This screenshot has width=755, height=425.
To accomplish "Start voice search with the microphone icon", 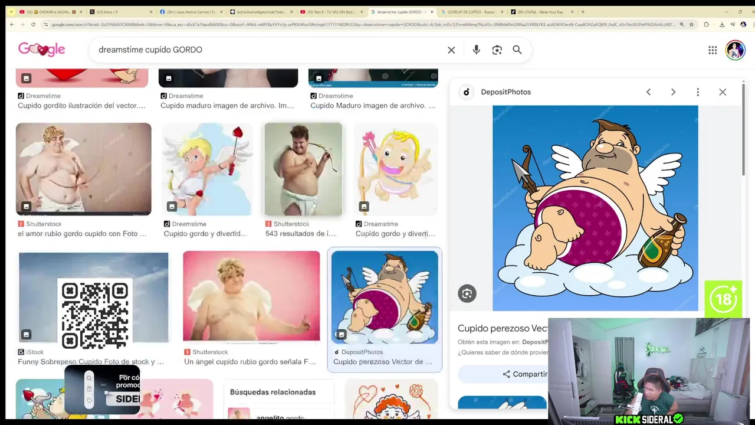I will 476,50.
